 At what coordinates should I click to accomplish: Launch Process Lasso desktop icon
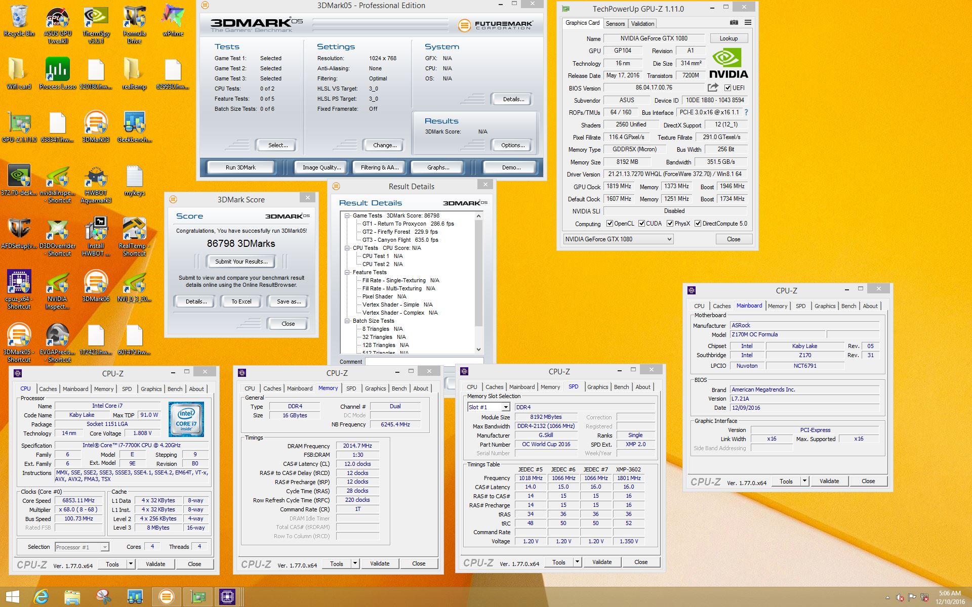click(57, 74)
